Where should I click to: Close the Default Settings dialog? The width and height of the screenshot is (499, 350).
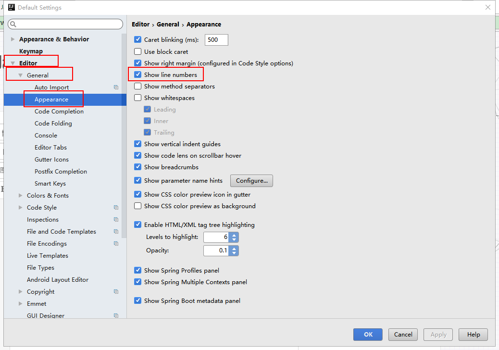click(x=487, y=7)
